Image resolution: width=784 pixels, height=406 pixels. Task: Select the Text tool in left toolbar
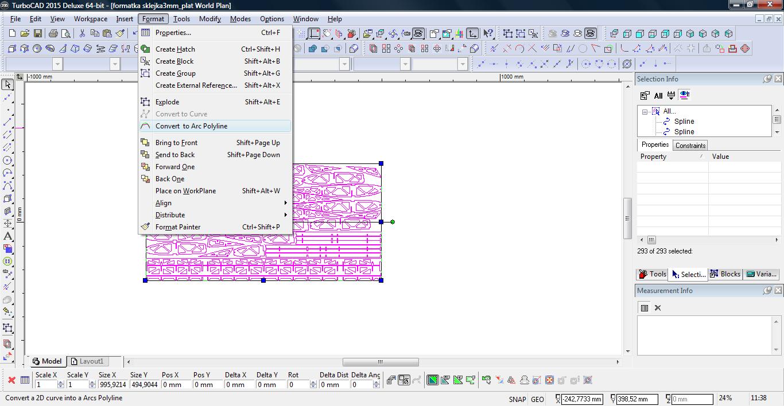point(7,236)
